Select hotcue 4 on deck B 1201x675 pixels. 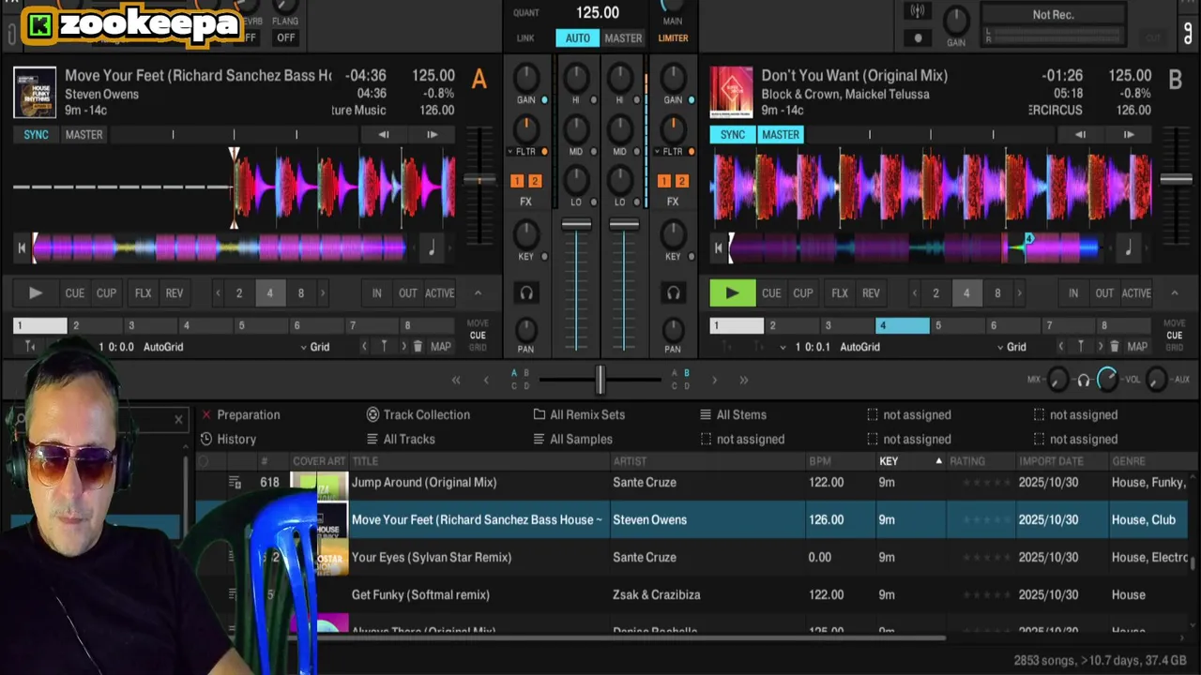[x=902, y=325]
